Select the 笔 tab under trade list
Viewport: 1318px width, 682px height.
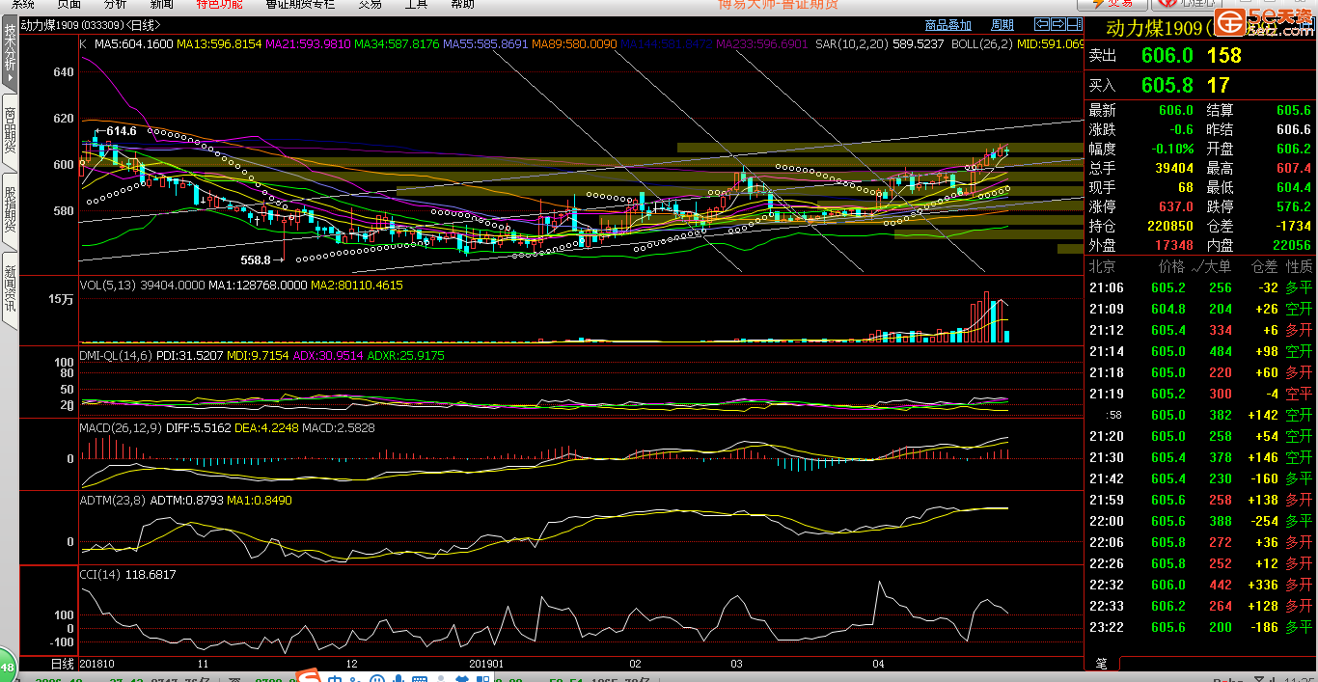pos(1101,664)
